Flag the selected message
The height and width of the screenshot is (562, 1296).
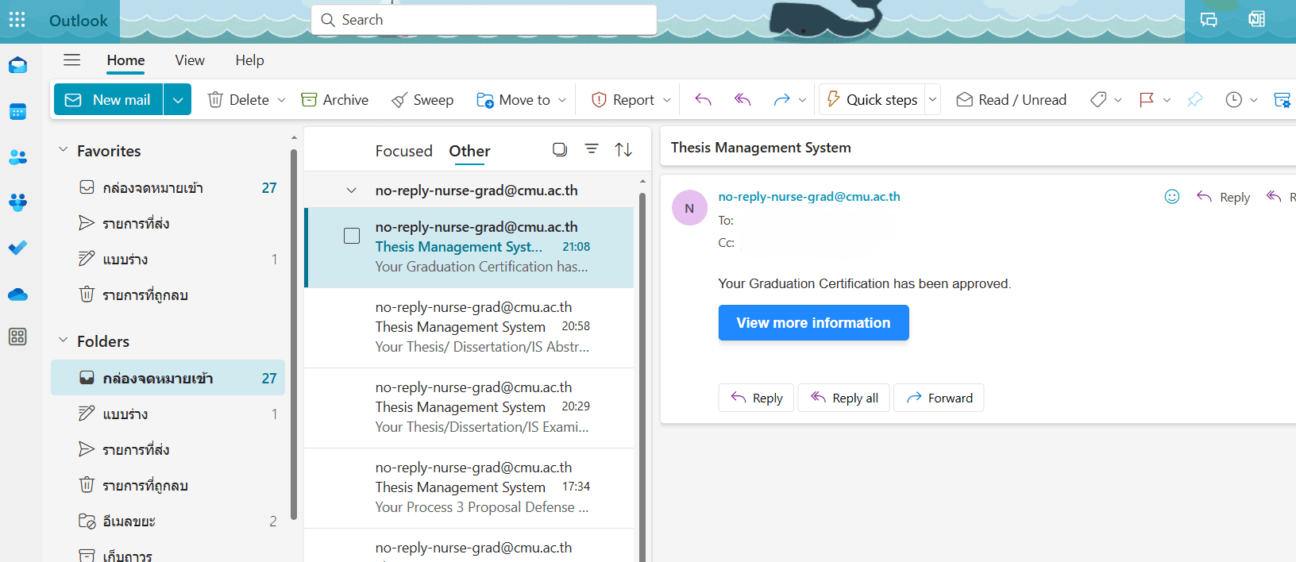1146,100
